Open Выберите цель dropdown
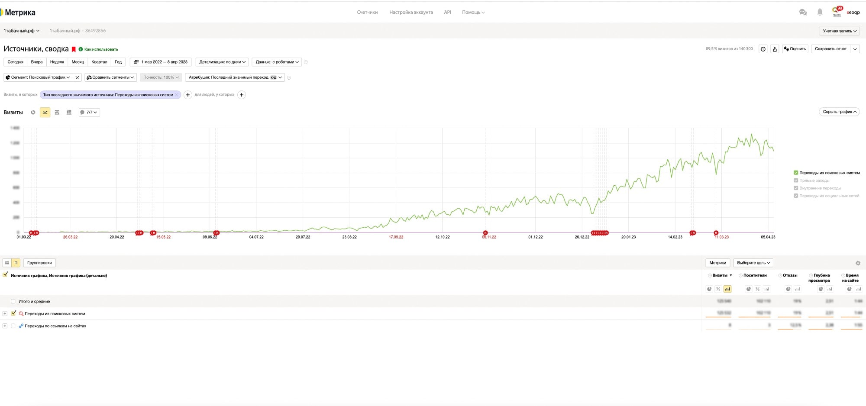866x406 pixels. click(x=753, y=263)
